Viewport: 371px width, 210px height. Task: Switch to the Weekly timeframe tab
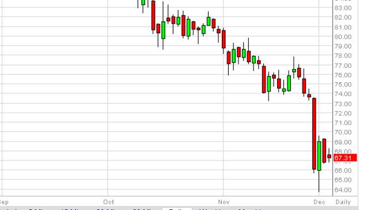pos(212,209)
